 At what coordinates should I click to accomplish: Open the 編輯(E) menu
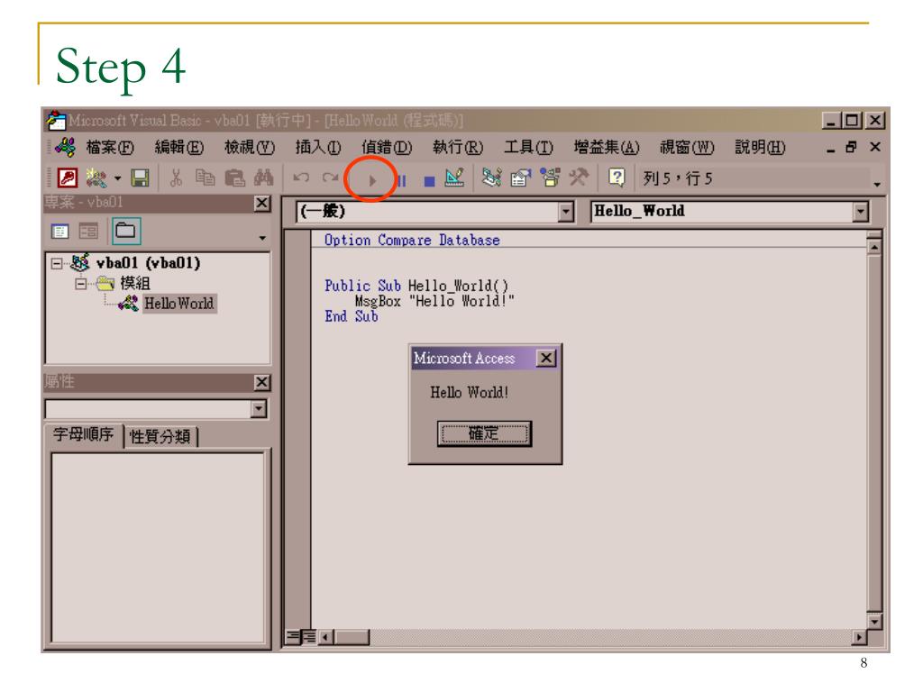(x=179, y=147)
